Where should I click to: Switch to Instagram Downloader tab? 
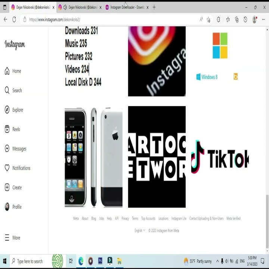coord(127,7)
